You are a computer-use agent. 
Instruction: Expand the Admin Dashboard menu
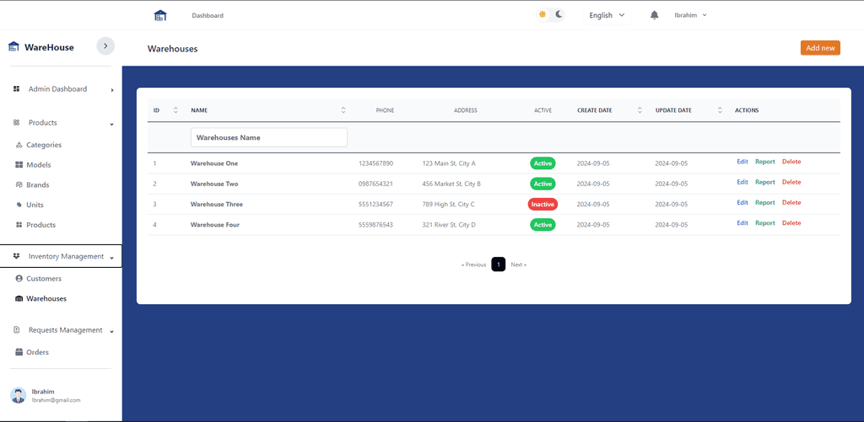click(112, 90)
